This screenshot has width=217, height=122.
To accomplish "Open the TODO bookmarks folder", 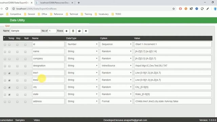I will [x=116, y=14].
